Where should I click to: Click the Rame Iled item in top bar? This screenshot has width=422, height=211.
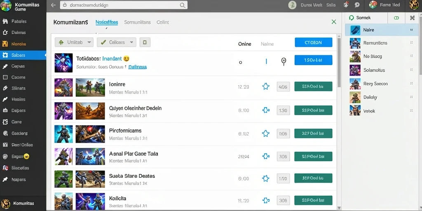point(384,5)
